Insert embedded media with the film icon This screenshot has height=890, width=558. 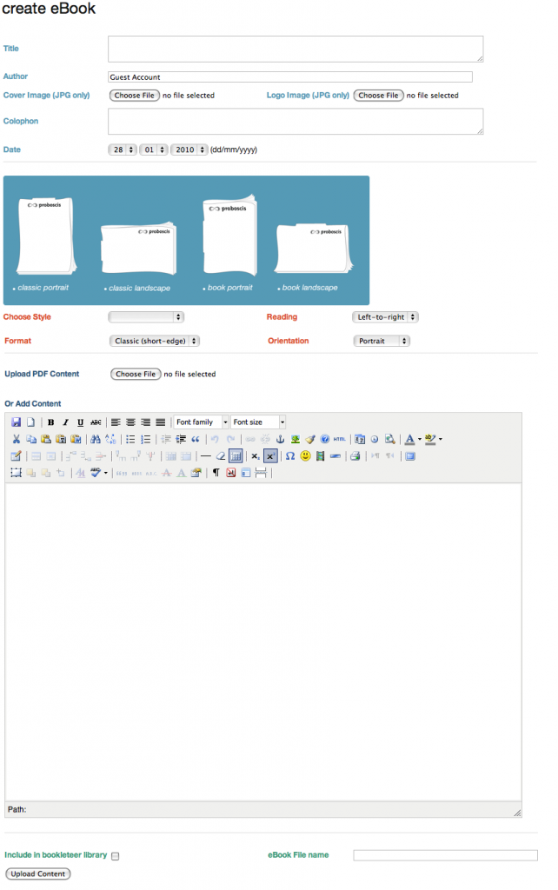click(320, 456)
